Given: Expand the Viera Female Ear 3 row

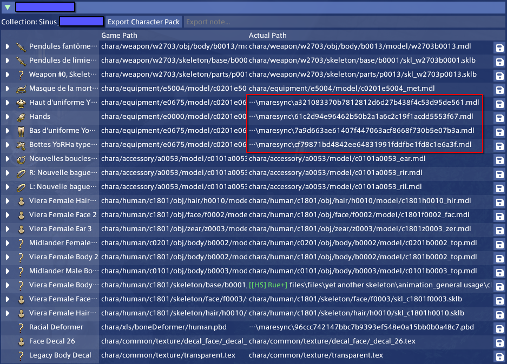Looking at the screenshot, I should (7, 229).
